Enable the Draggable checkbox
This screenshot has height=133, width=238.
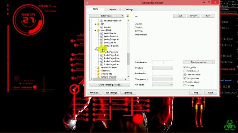(x=184, y=67)
